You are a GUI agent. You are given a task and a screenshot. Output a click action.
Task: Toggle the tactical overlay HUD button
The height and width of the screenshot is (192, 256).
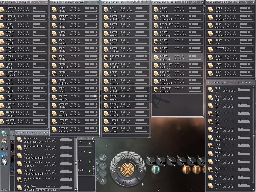(103, 173)
